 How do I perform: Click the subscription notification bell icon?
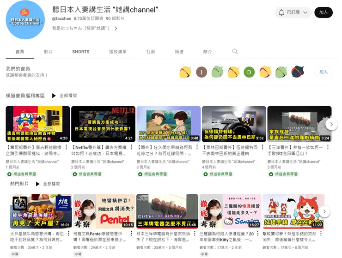281,12
